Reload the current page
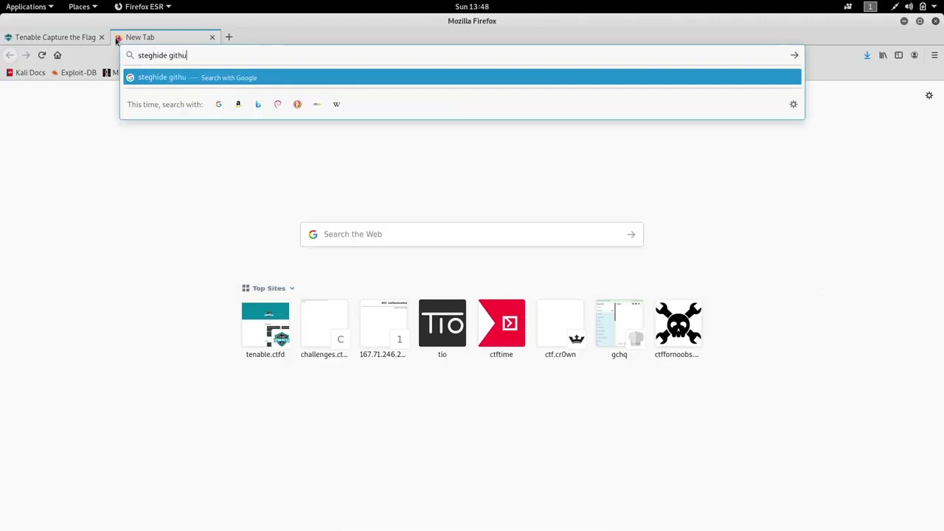This screenshot has width=944, height=531. 42,55
